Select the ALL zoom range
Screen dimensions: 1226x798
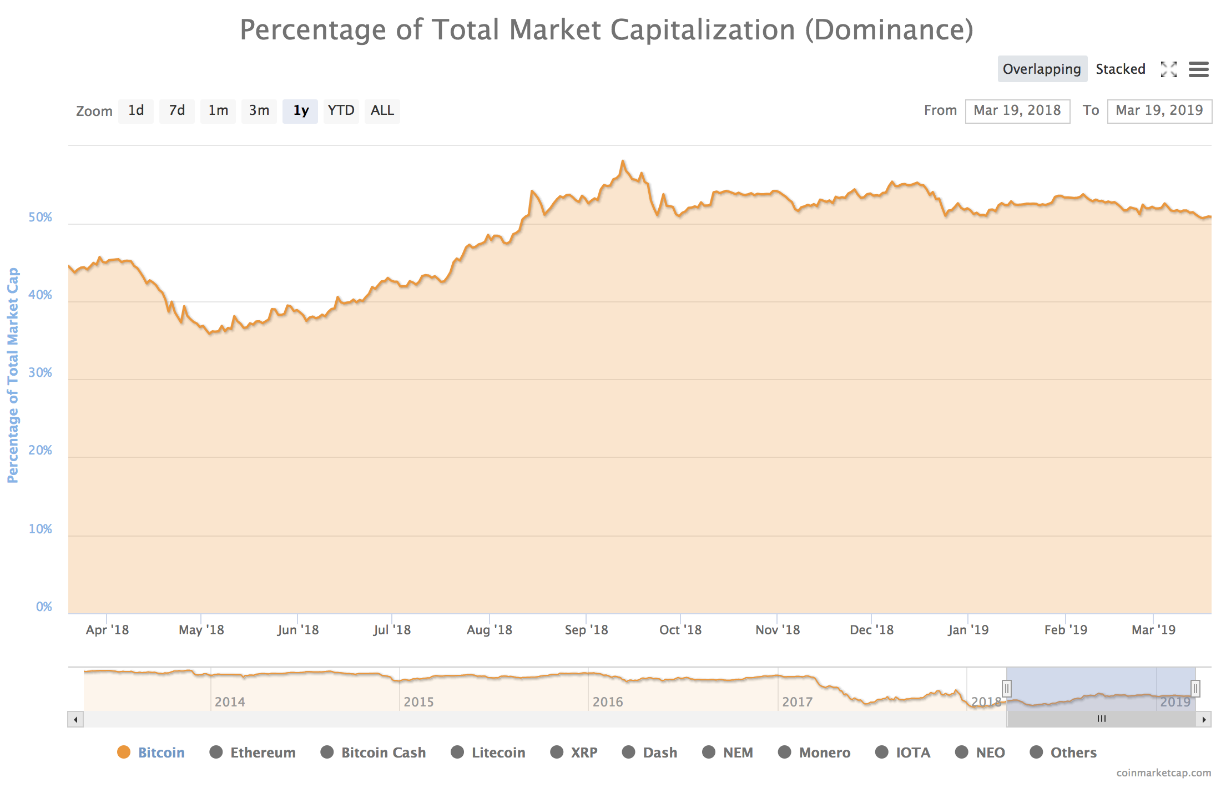click(382, 111)
